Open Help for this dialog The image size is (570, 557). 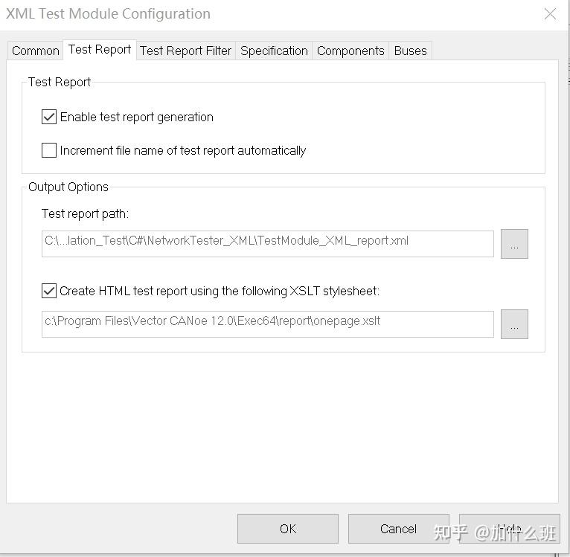point(509,529)
